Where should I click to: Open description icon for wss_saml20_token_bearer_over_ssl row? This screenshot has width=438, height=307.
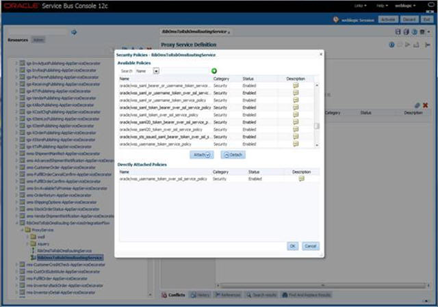296,122
